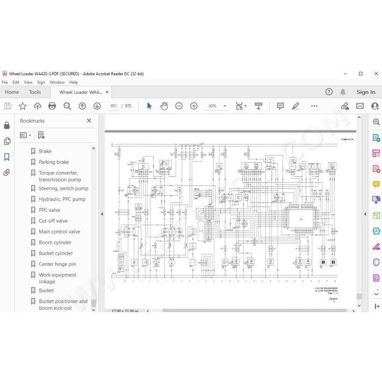This screenshot has height=382, width=382.
Task: Click the Sign In button
Action: (x=366, y=92)
